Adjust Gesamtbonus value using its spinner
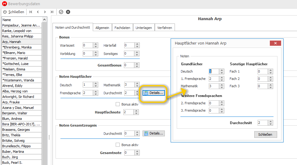The width and height of the screenshot is (297, 165). (137, 65)
